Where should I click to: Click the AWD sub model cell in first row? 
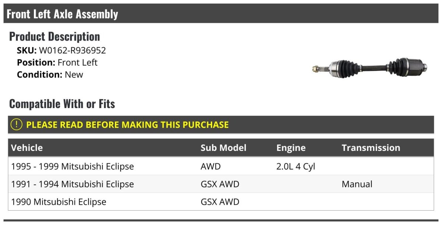[x=210, y=166]
